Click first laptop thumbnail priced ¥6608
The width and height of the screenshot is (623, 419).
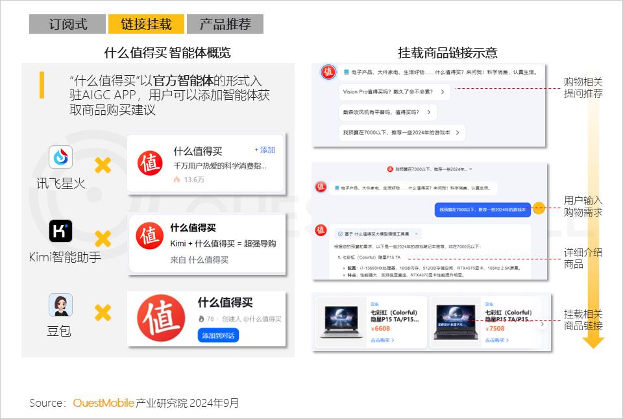point(341,321)
